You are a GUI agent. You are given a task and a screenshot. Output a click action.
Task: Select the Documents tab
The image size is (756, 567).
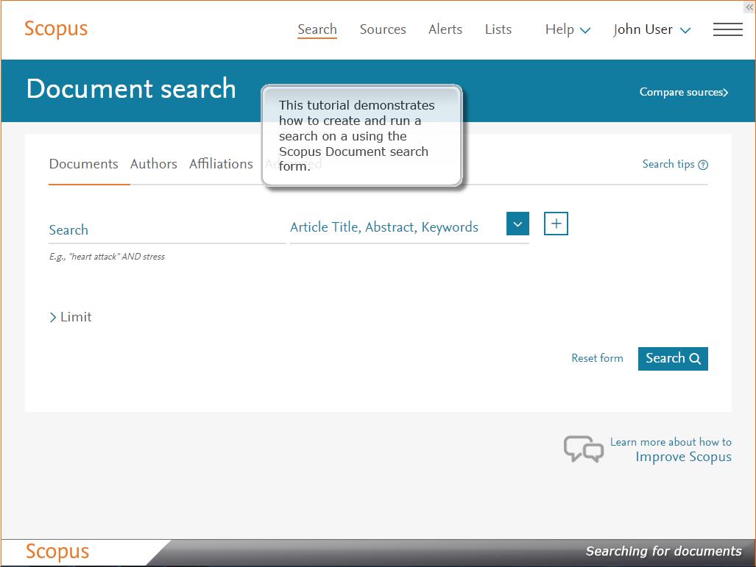tap(83, 164)
